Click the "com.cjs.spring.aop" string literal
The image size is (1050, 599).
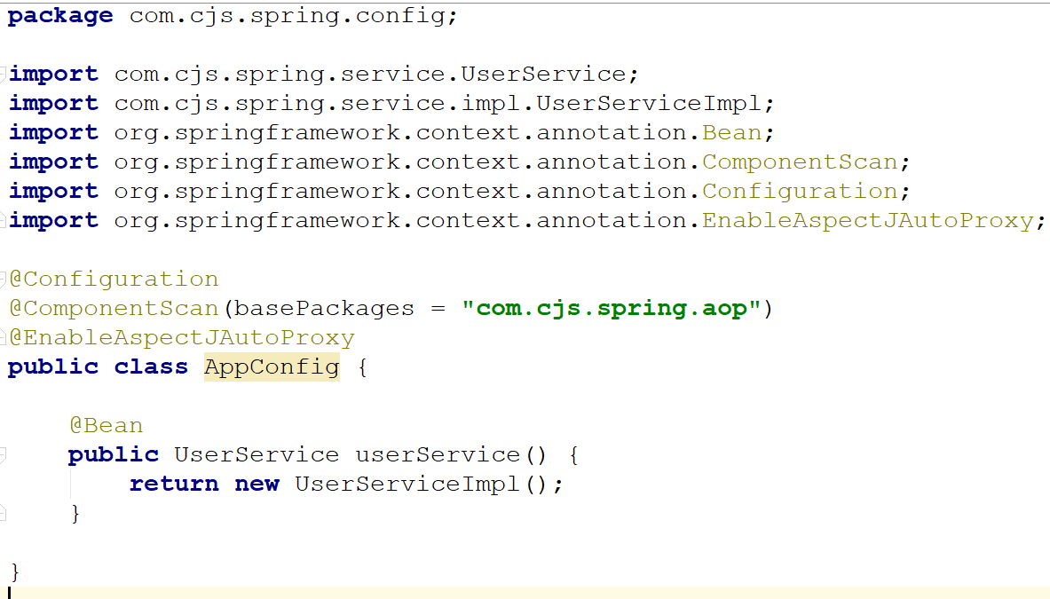tap(612, 308)
